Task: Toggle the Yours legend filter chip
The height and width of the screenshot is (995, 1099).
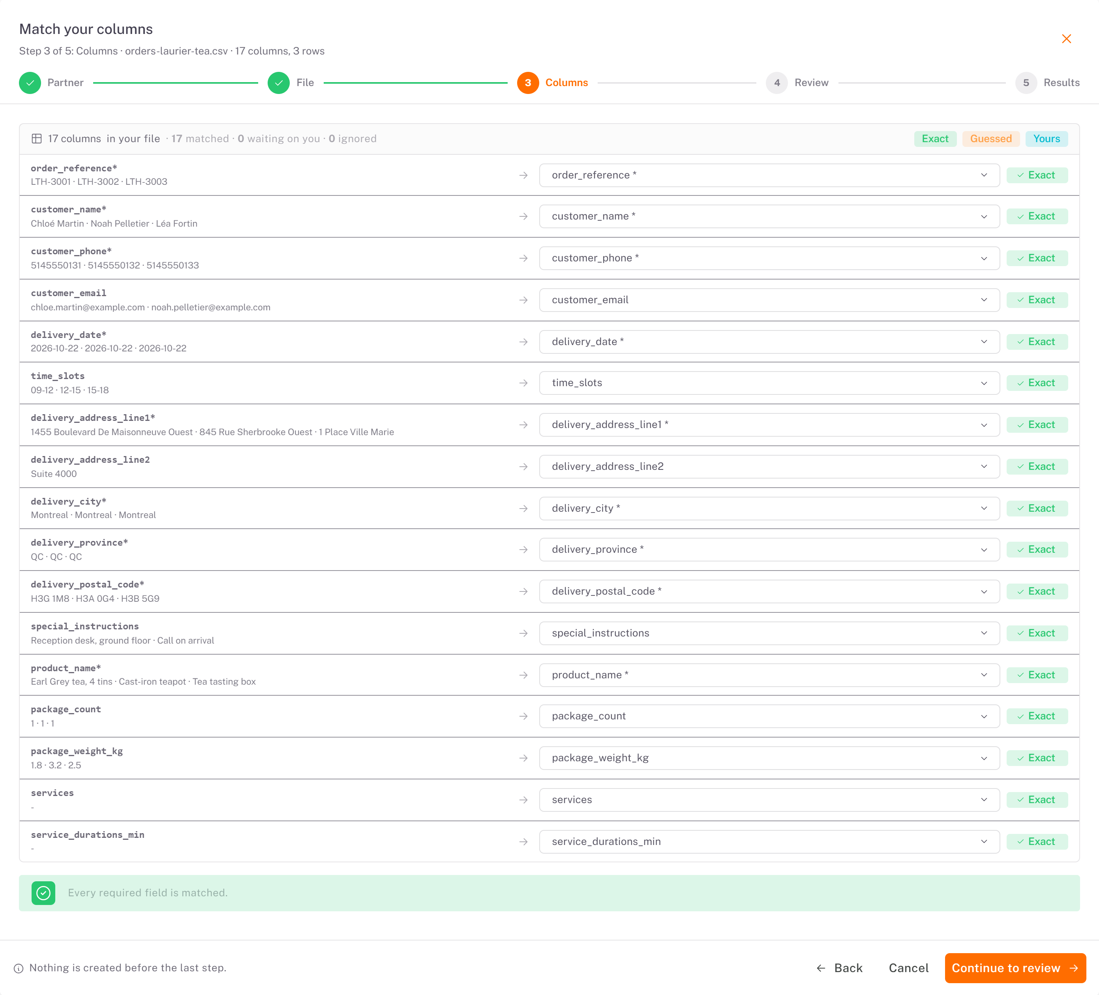Action: click(x=1046, y=139)
